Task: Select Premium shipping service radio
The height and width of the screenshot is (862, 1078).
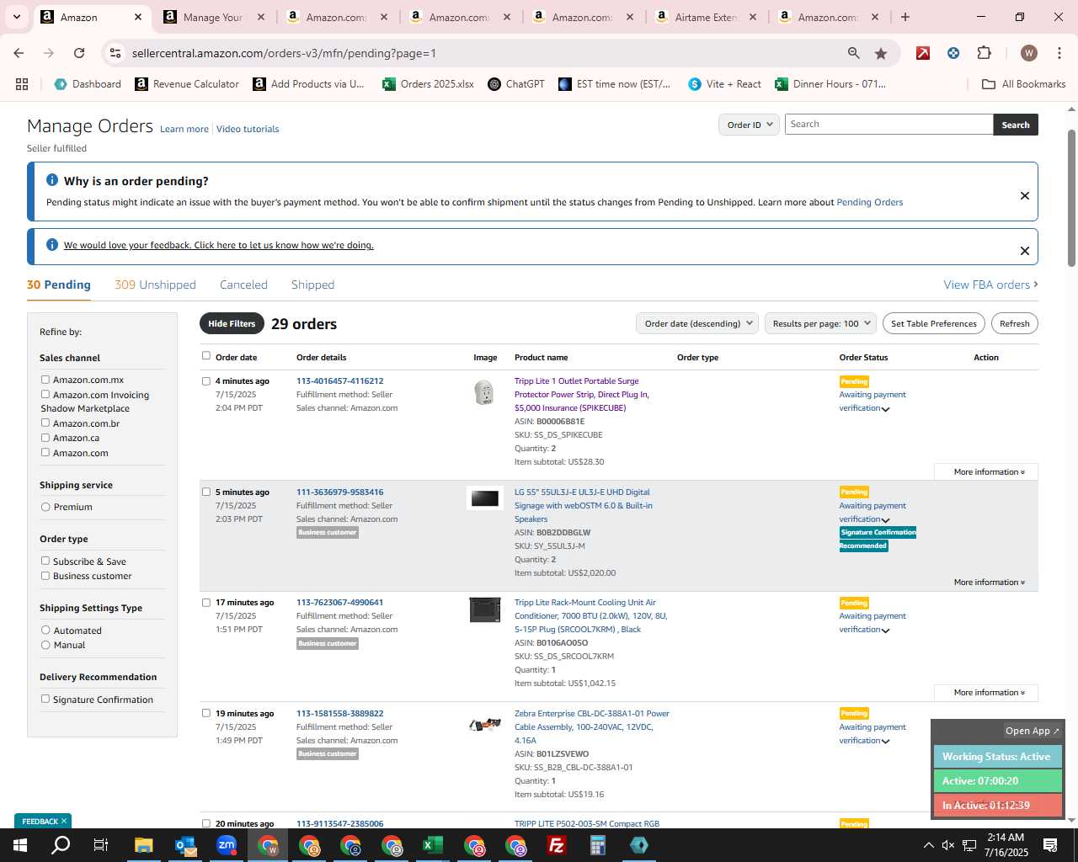Action: [45, 507]
